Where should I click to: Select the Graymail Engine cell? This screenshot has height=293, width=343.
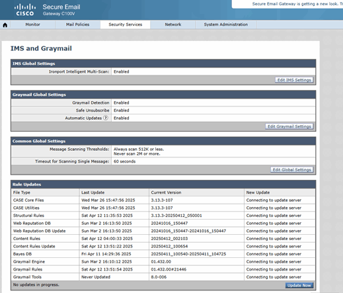pos(29,262)
